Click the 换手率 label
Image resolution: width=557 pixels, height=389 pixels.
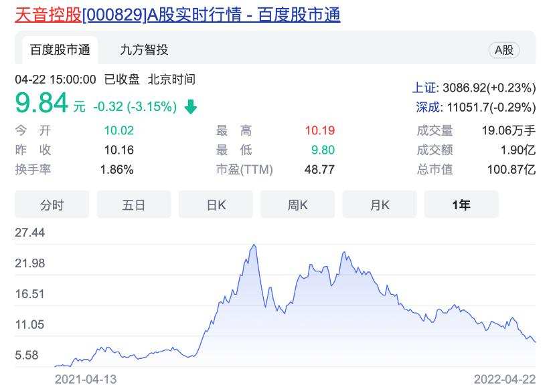33,170
